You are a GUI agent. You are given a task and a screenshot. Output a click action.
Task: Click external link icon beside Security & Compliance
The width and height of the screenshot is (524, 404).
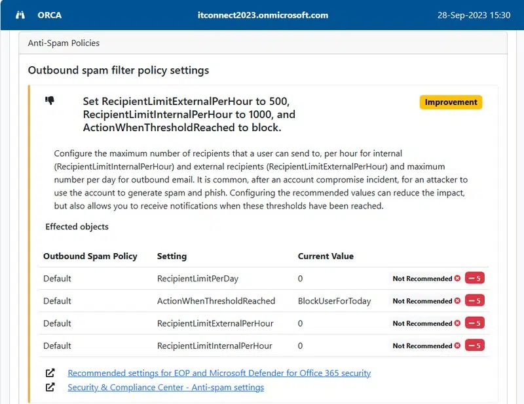coord(50,388)
